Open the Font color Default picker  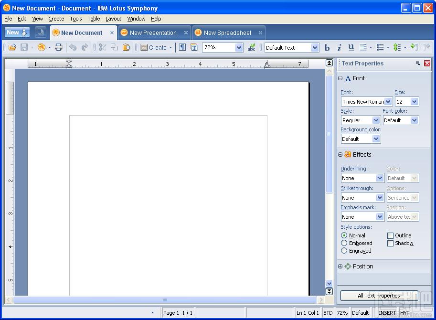414,120
